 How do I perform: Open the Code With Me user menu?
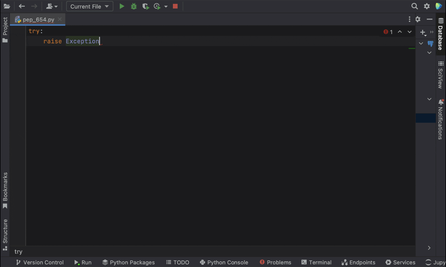click(52, 6)
